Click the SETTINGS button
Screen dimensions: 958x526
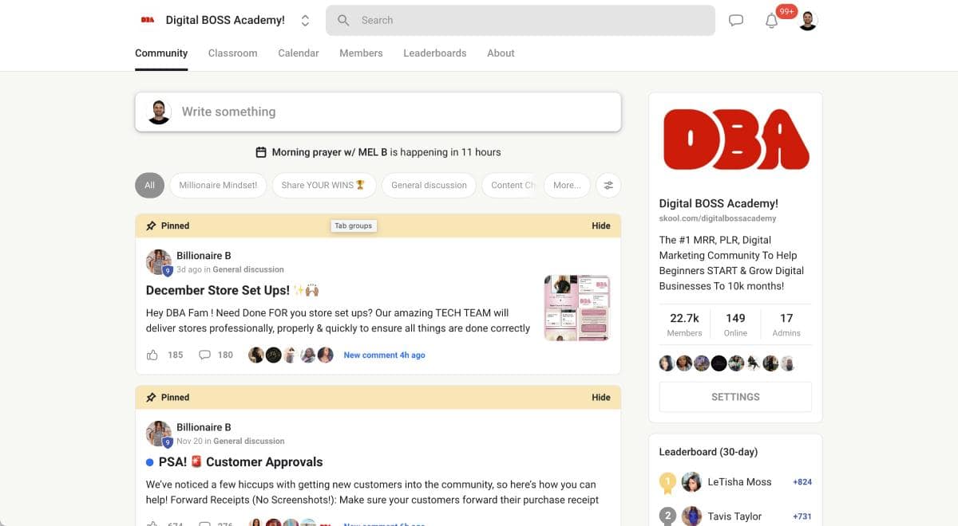pos(734,396)
